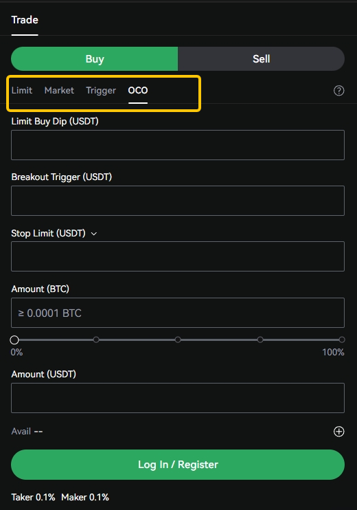Viewport: 357px width, 510px height.
Task: Set amount slider to 100% marker
Action: tap(342, 340)
